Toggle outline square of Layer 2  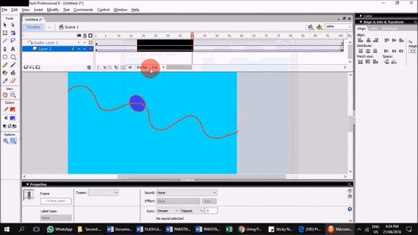tap(91, 49)
